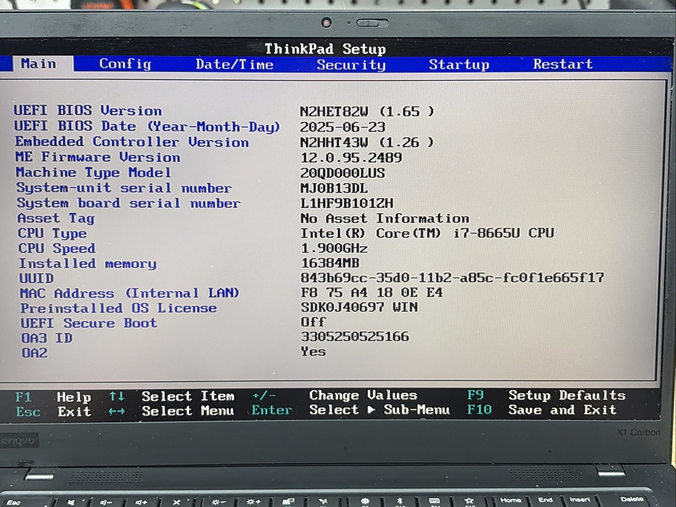Select Preinstalled OS License label
The width and height of the screenshot is (676, 507).
point(118,308)
